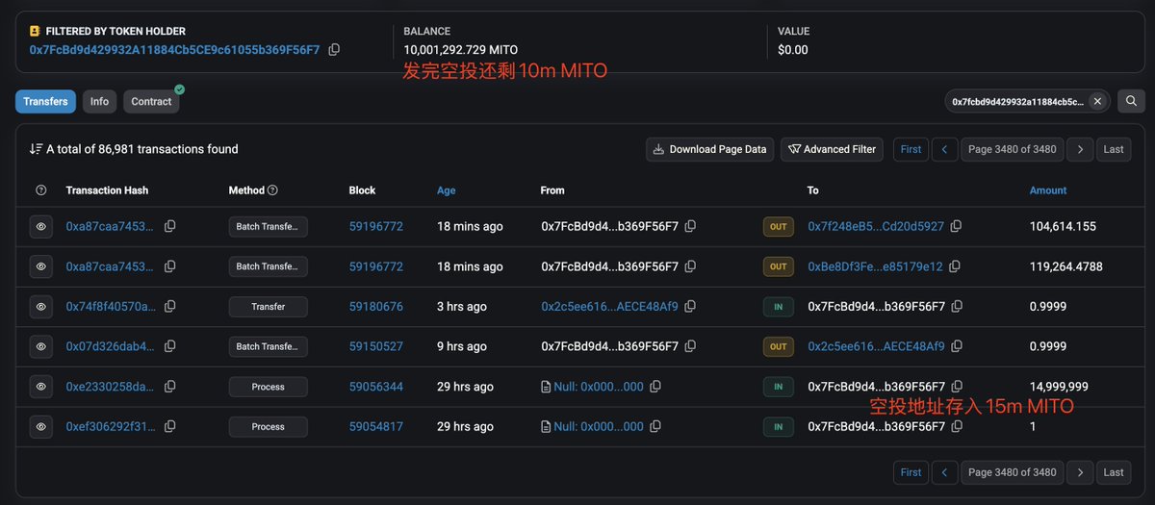The height and width of the screenshot is (505, 1155).
Task: Open the Info tab
Action: [99, 101]
